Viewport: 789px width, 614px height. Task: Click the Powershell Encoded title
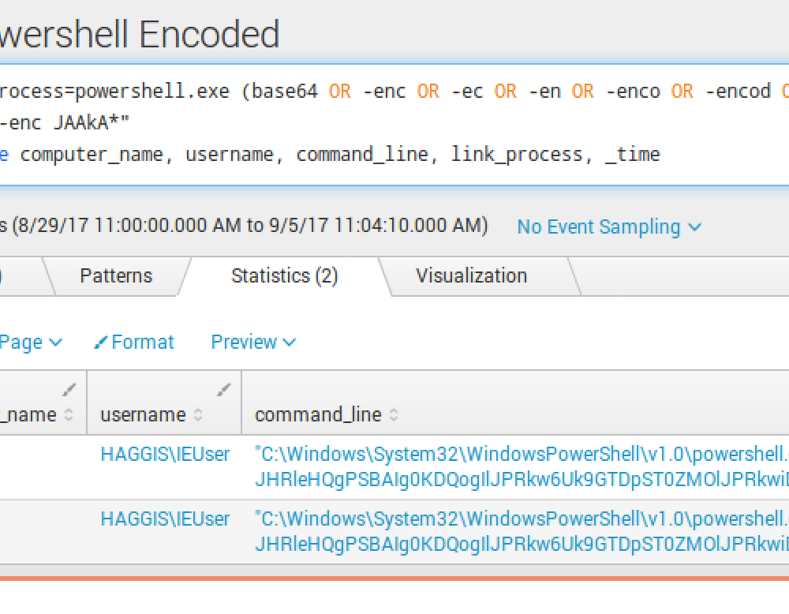tap(140, 34)
